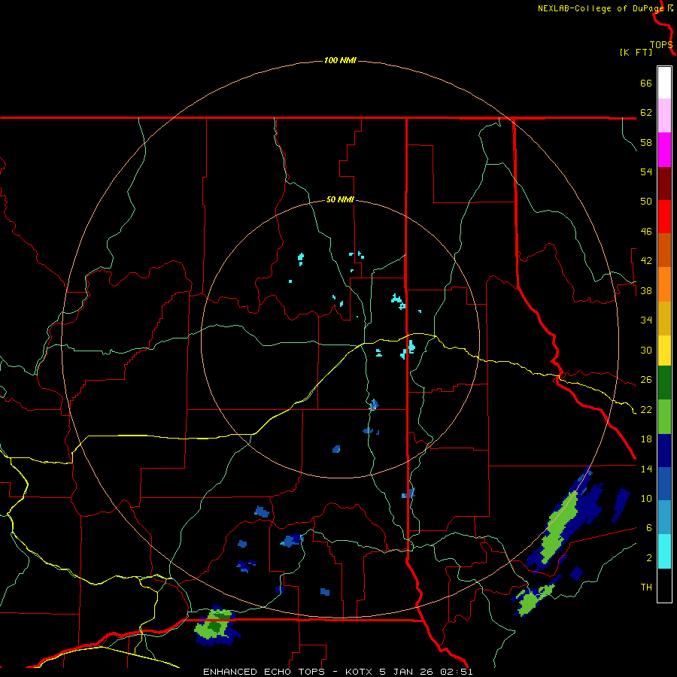Screen dimensions: 677x677
Task: Click the bright red legend swatch
Action: click(664, 217)
